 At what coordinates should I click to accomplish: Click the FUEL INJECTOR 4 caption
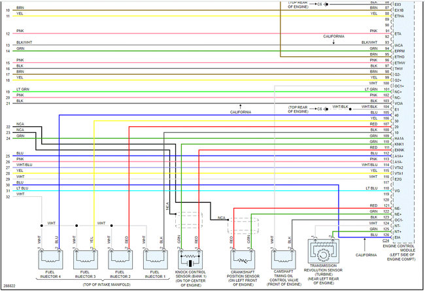coord(50,274)
